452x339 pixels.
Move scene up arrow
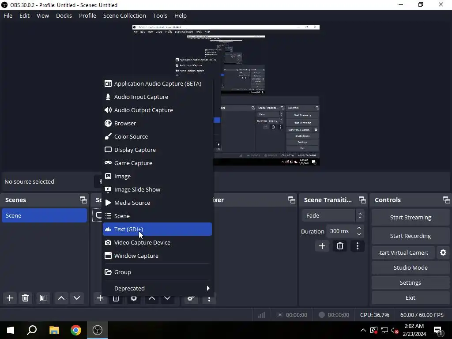pyautogui.click(x=61, y=298)
